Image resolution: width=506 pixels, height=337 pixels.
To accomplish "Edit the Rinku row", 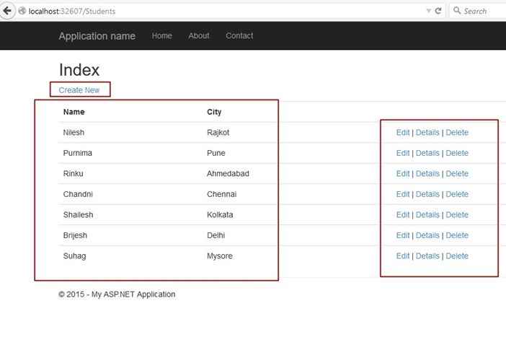I will point(403,174).
